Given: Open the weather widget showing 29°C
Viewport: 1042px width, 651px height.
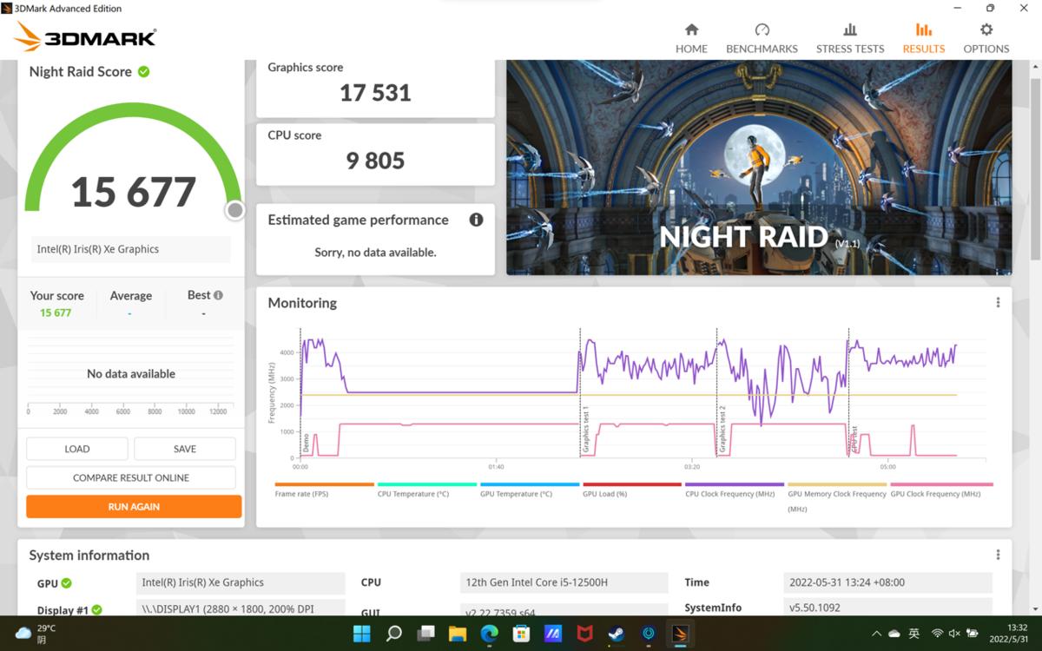Looking at the screenshot, I should point(35,634).
